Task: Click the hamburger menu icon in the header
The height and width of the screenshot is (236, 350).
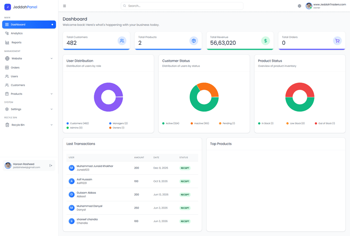Action: [65, 6]
